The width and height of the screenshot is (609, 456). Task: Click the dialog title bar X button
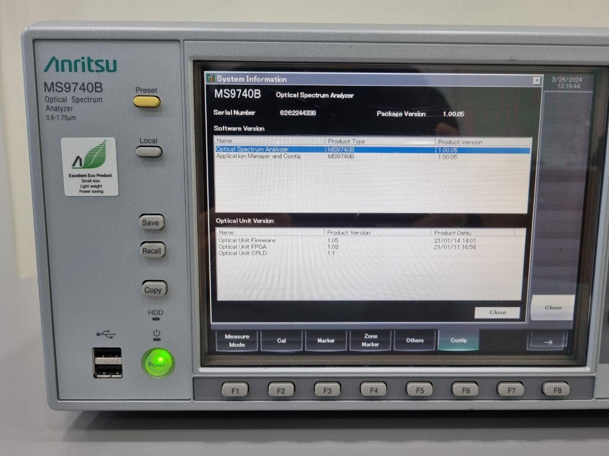[536, 80]
